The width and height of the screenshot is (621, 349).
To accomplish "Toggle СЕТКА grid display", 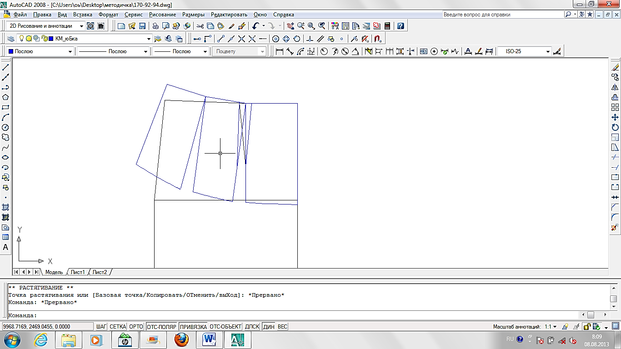I will (118, 327).
